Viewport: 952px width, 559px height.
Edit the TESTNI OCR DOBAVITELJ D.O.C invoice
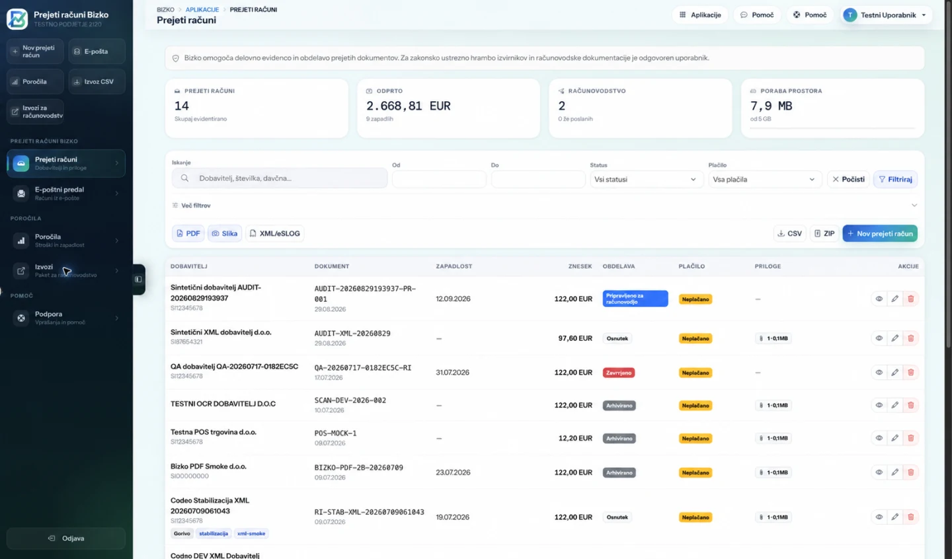tap(894, 405)
